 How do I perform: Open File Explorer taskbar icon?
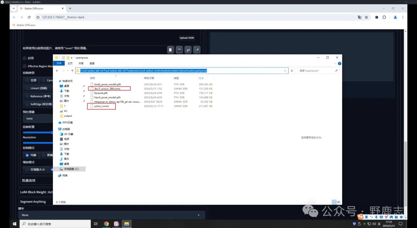click(127, 224)
